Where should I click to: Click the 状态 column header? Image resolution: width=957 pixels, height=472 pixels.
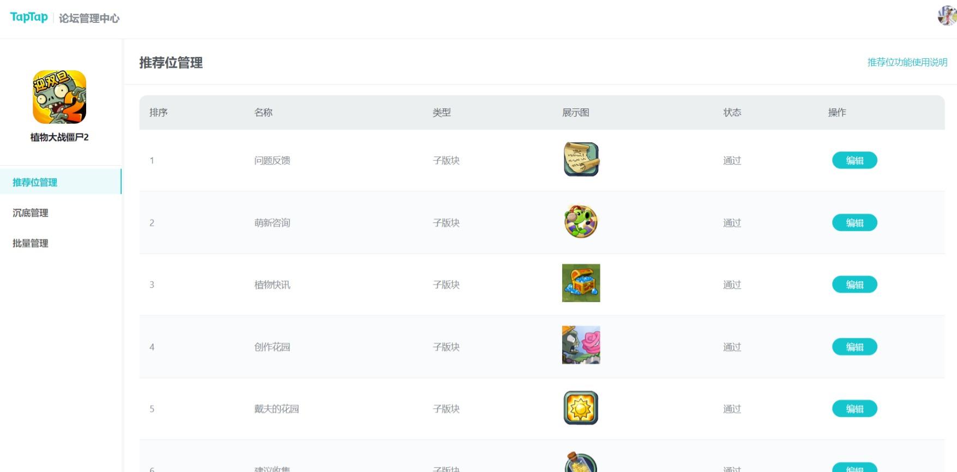point(732,112)
